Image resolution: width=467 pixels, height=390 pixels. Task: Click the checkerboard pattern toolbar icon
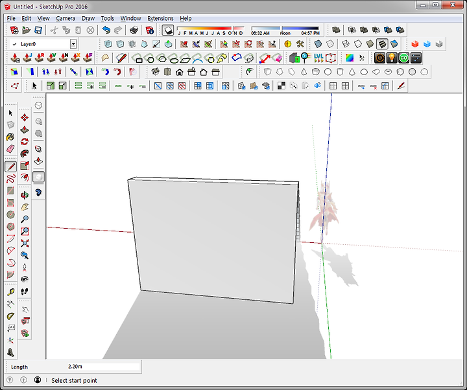pyautogui.click(x=281, y=86)
